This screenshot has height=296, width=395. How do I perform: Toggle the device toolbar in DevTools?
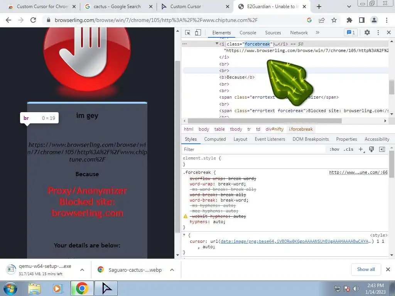198,32
